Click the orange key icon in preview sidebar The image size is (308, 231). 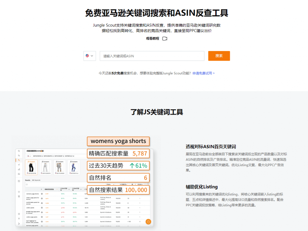click(19, 160)
